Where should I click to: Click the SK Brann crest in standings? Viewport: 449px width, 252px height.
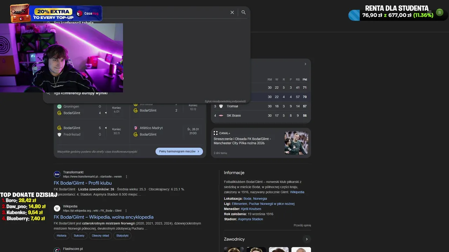point(221,115)
